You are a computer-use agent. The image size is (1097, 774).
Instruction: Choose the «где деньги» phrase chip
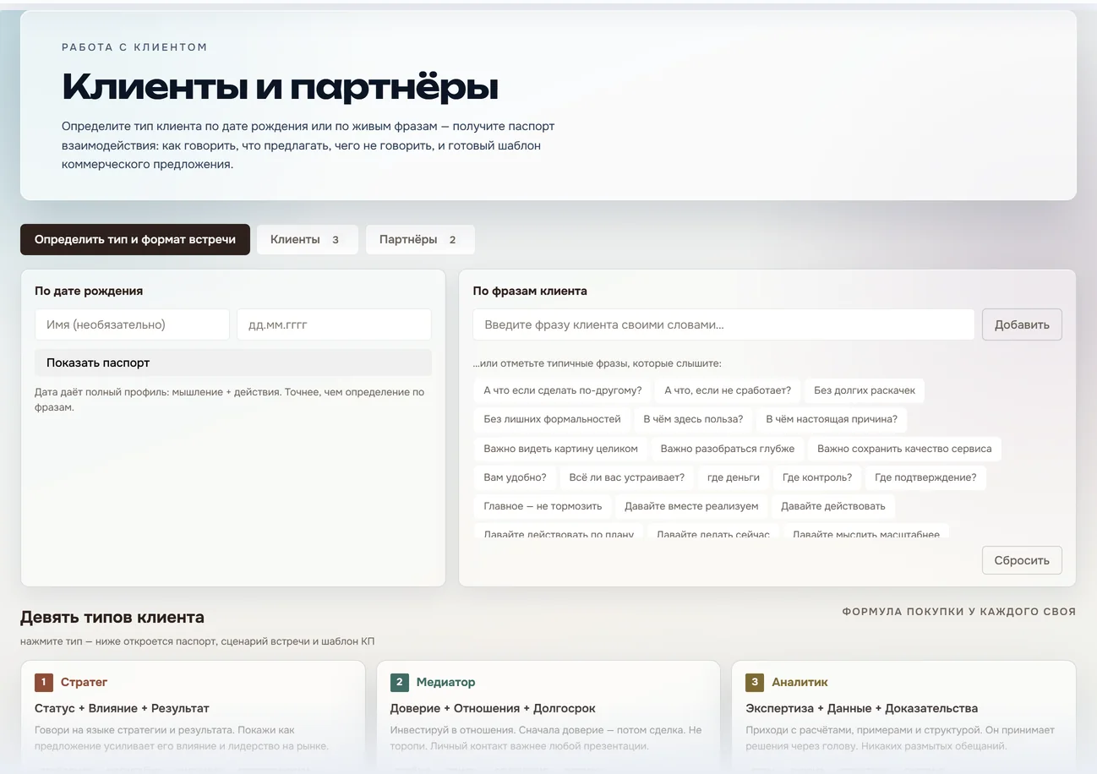pos(734,477)
